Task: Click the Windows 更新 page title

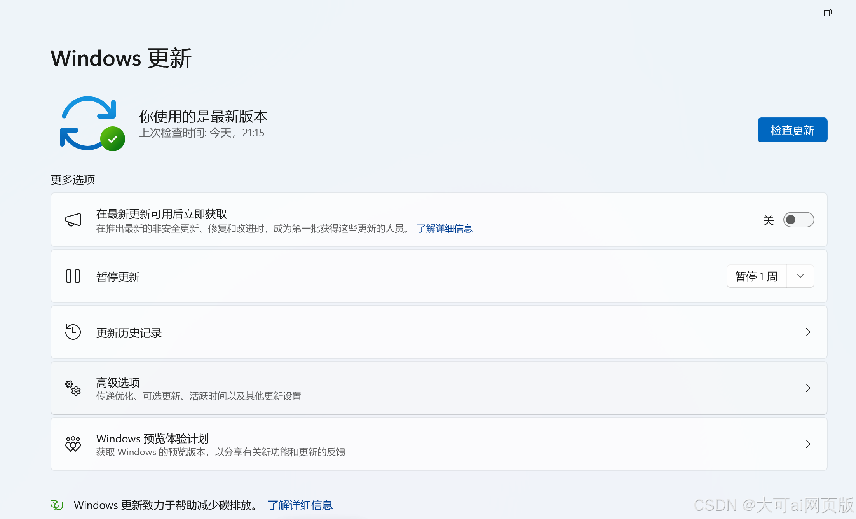Action: coord(121,58)
